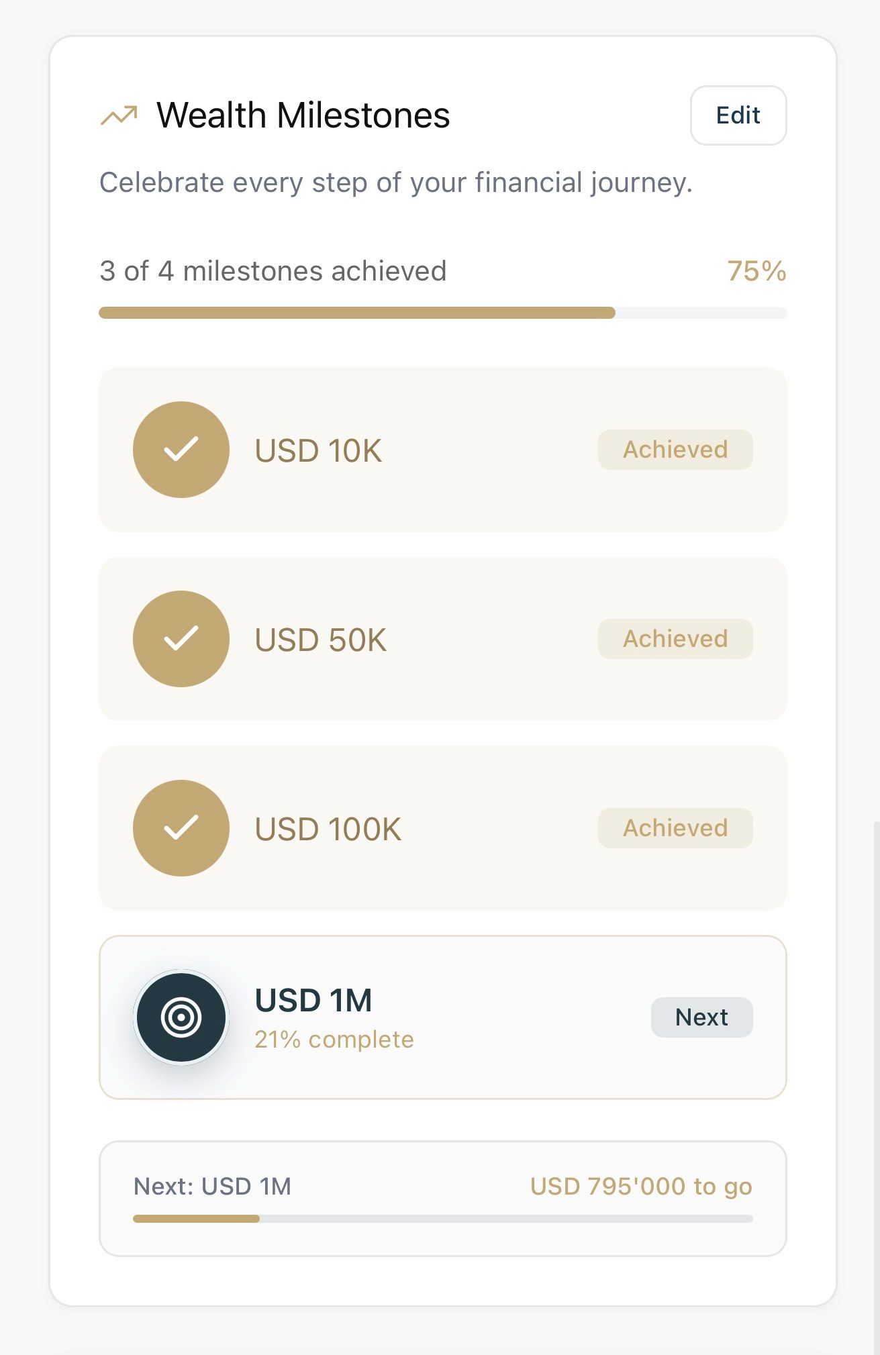Select the USD 100K milestone label

328,830
